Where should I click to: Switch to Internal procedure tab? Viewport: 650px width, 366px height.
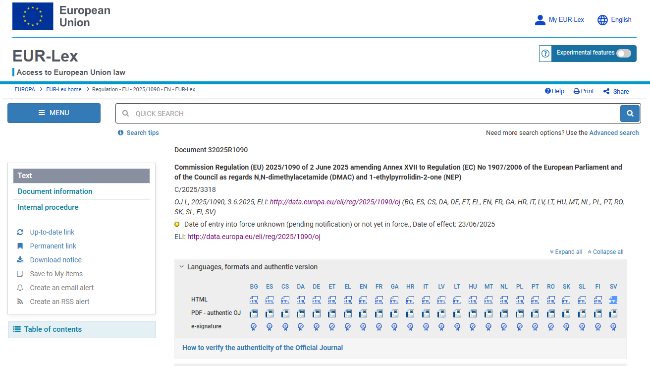click(x=48, y=207)
